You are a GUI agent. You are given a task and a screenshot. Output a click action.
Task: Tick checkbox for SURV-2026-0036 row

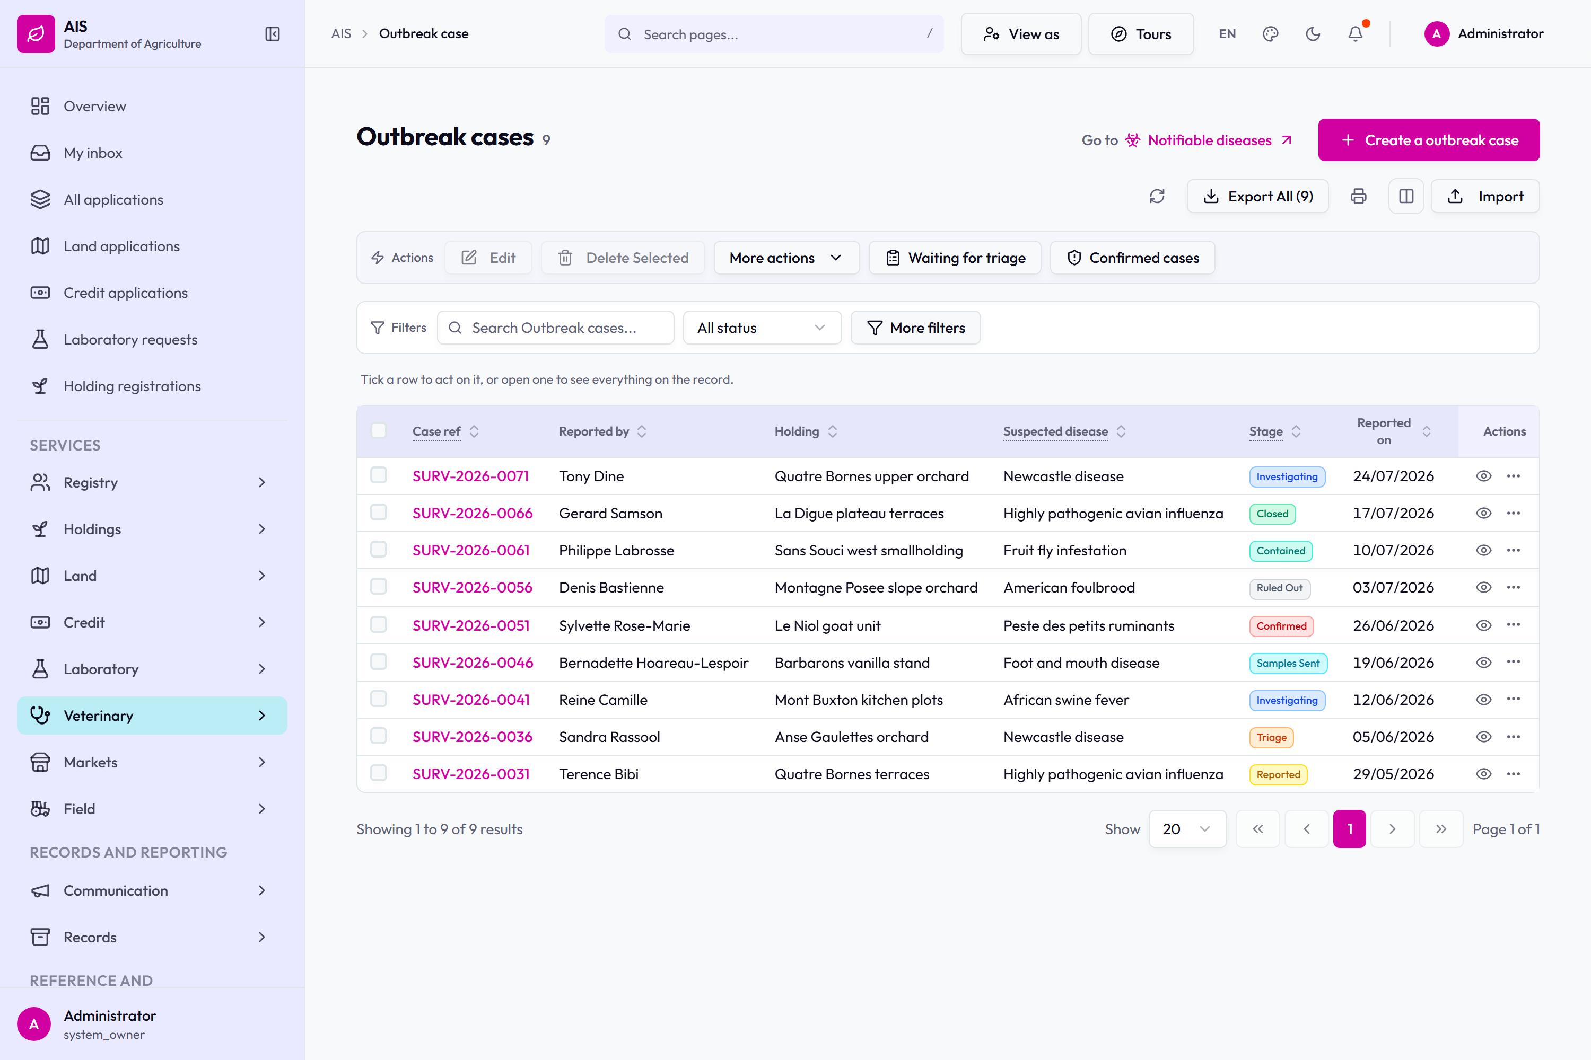(x=379, y=736)
